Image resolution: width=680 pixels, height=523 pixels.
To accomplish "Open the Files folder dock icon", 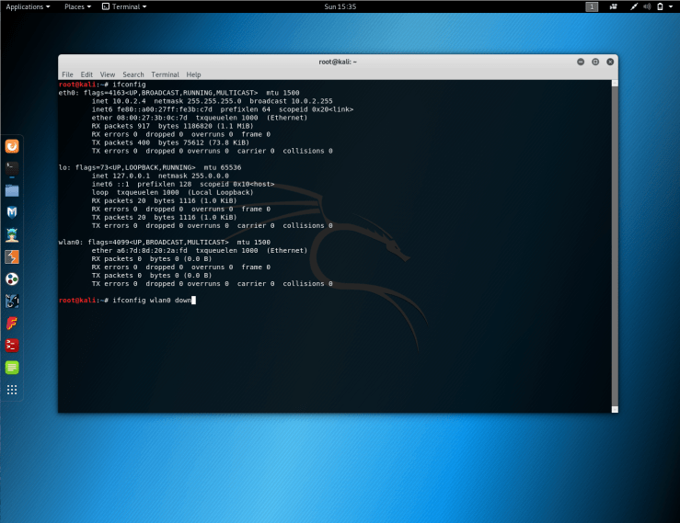I will (x=12, y=190).
